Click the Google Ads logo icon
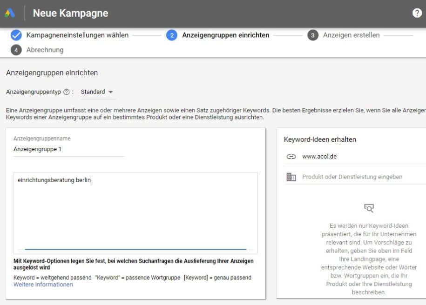Viewport: 426px width, 305px height. click(10, 13)
